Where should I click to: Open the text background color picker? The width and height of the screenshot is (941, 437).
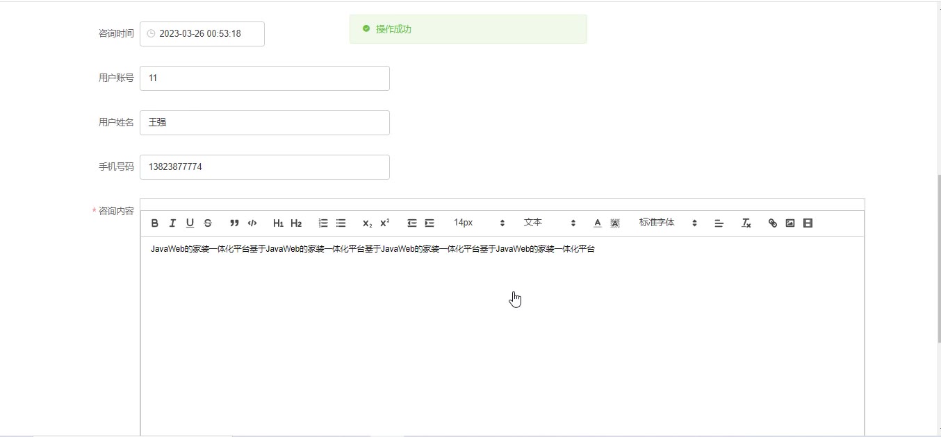pyautogui.click(x=615, y=223)
